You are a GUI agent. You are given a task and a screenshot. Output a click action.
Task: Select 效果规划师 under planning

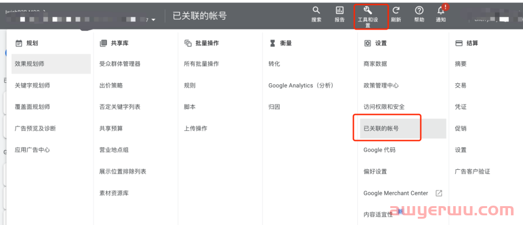30,64
